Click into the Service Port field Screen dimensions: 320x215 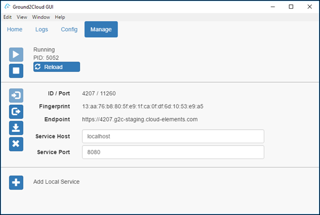pyautogui.click(x=173, y=152)
